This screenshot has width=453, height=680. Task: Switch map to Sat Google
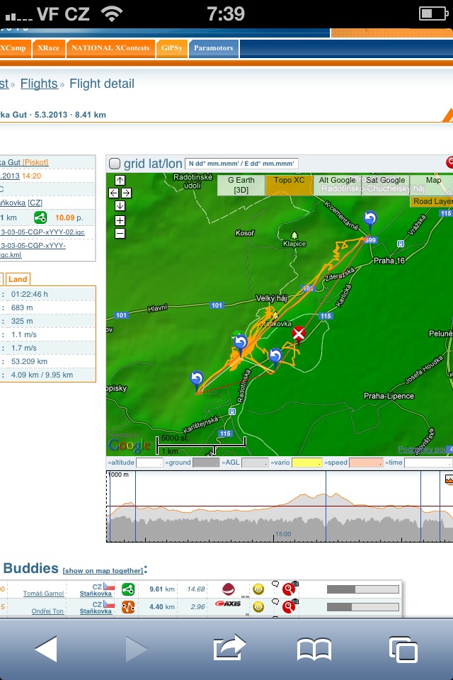385,185
